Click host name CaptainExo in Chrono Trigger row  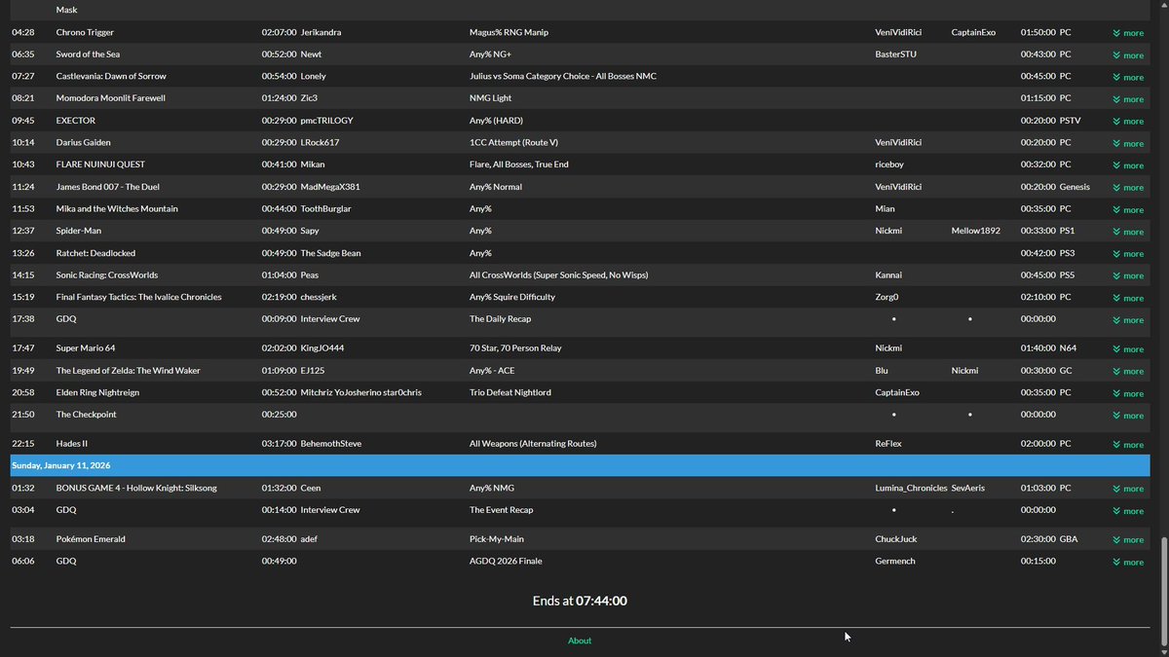[973, 32]
